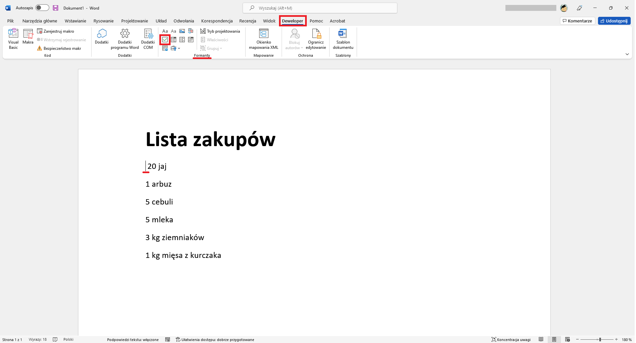
Task: Open Dodatki programu Word
Action: tap(125, 39)
